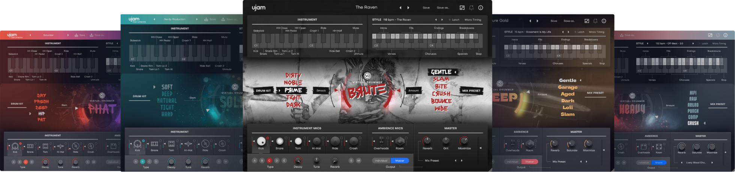735x172 pixels.
Task: Toggle the Latch option in BRUTE style panel
Action: point(453,20)
